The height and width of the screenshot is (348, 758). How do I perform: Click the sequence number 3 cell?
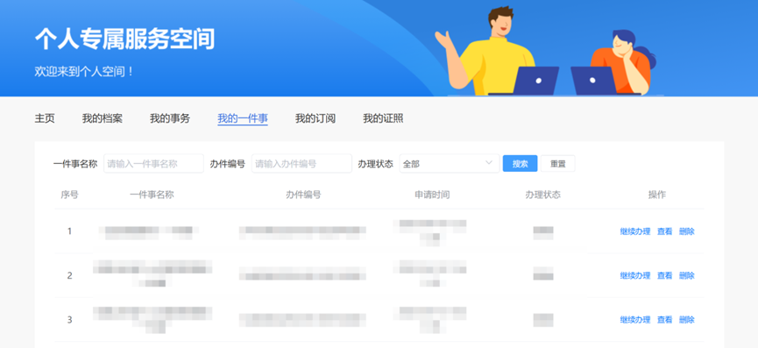click(x=69, y=319)
